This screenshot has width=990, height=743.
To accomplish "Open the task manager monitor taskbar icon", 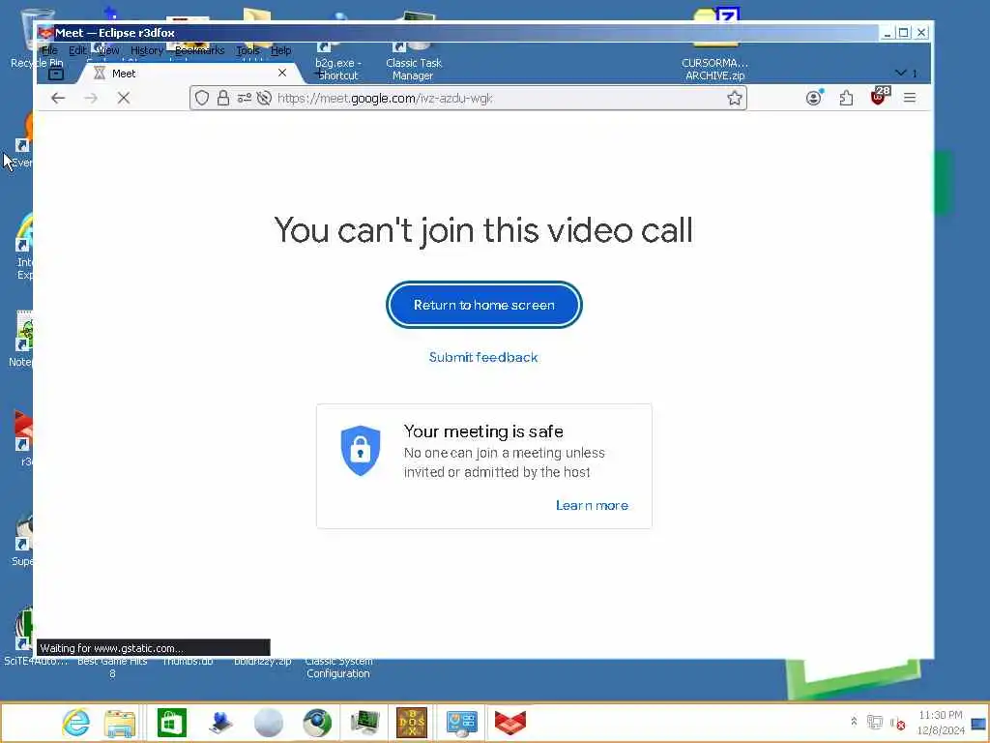I will pos(364,722).
